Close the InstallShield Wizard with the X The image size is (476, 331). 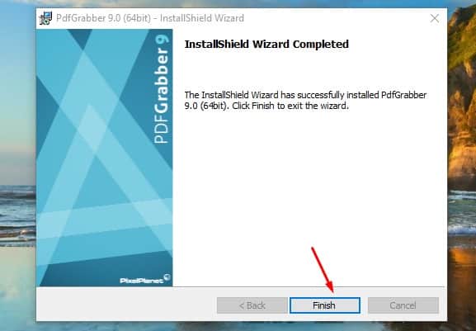[x=435, y=18]
